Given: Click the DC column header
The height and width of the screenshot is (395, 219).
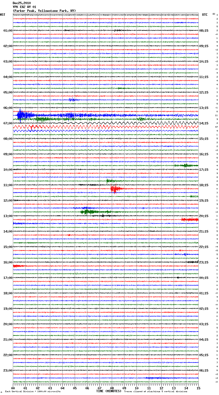Looking at the screenshot, I should point(214,14).
